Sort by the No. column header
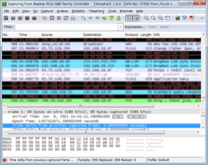The height and width of the screenshot is (165, 208). click(10, 35)
